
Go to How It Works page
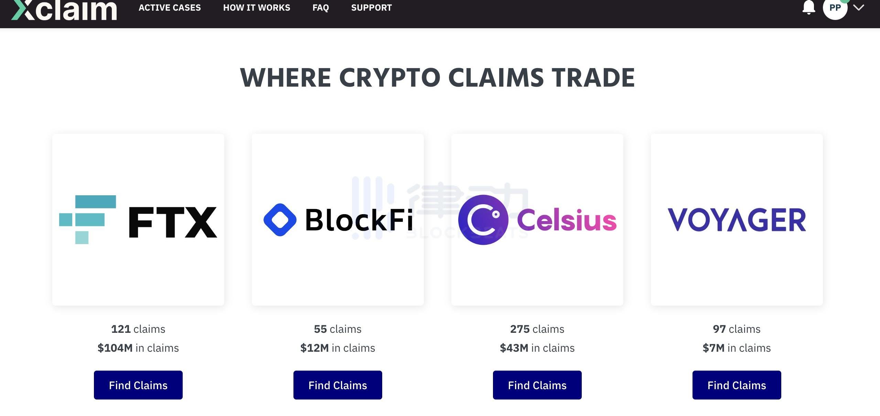pyautogui.click(x=257, y=8)
